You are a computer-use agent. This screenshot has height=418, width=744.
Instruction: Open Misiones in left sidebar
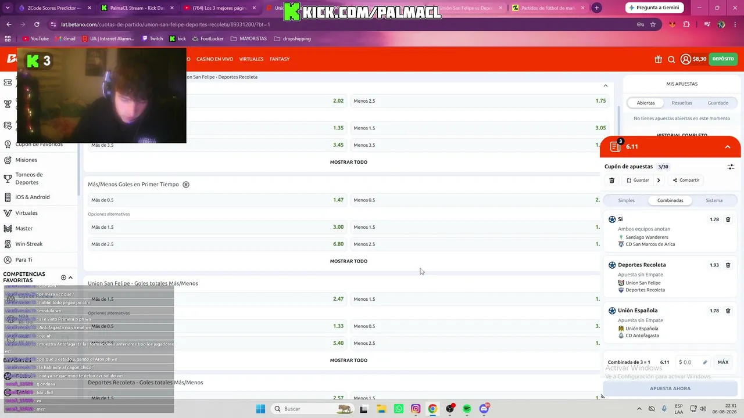coord(26,160)
